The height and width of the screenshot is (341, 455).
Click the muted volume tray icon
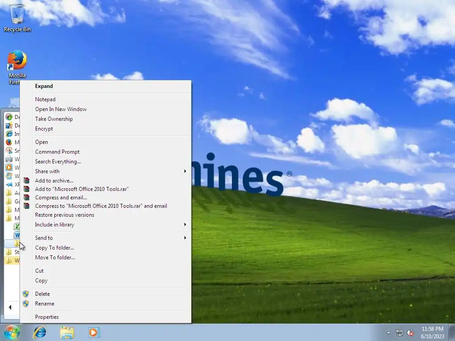(410, 333)
